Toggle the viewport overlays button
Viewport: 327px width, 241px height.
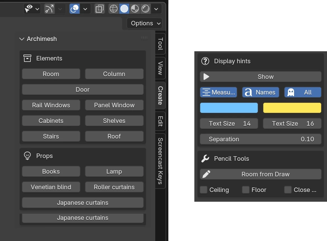click(75, 9)
